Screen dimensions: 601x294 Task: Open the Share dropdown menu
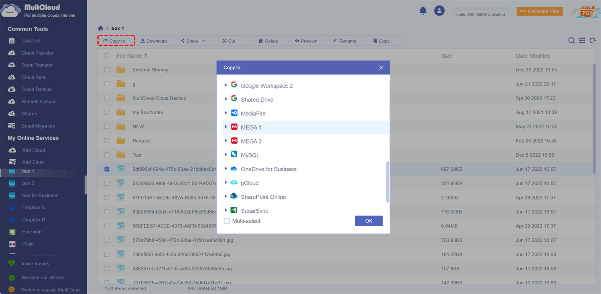(193, 41)
